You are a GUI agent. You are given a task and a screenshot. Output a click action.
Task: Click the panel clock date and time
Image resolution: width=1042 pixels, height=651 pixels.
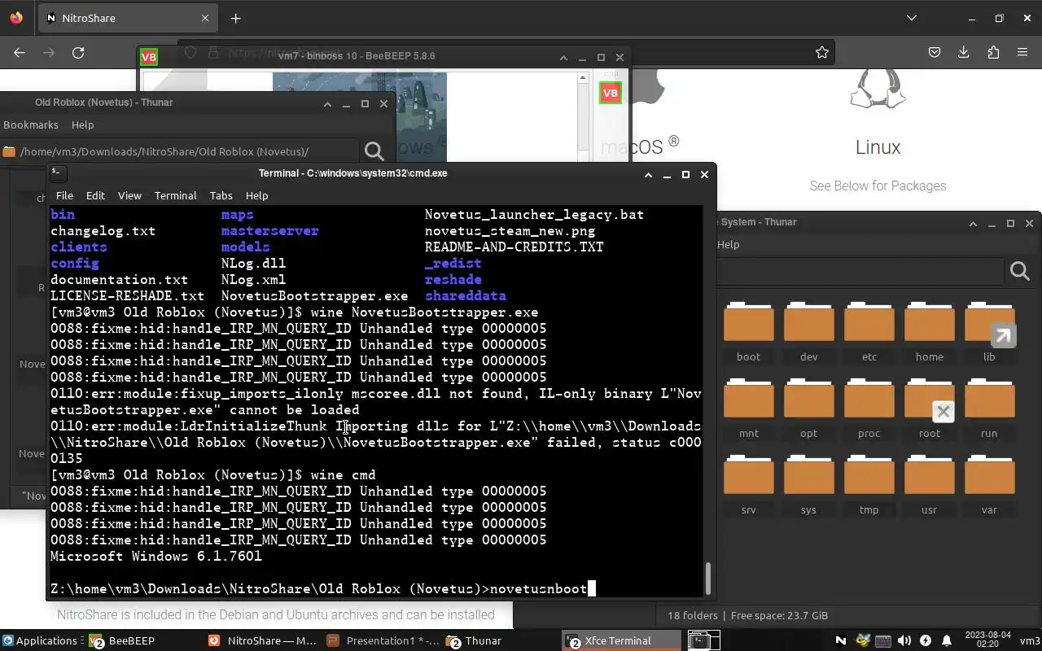click(x=987, y=640)
